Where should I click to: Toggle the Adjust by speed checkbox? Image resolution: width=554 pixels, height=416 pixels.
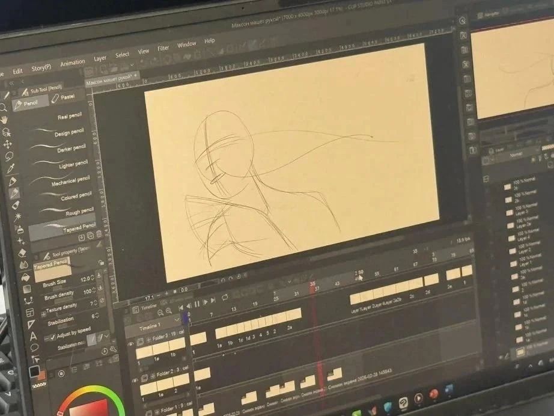(53, 337)
